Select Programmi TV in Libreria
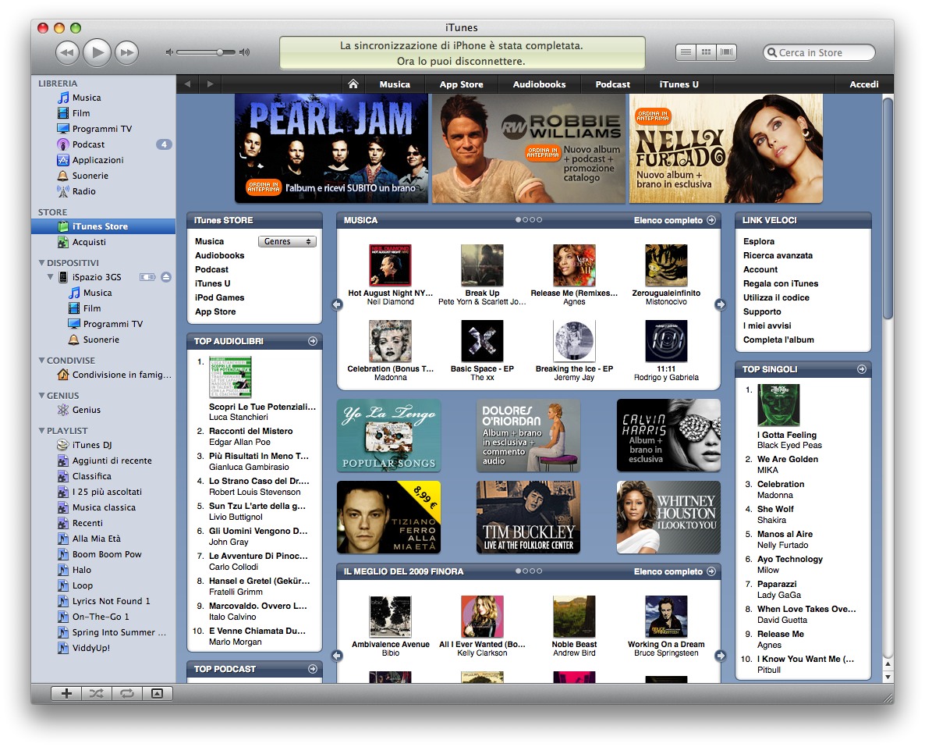Viewport: 925px width, 747px height. pyautogui.click(x=104, y=129)
